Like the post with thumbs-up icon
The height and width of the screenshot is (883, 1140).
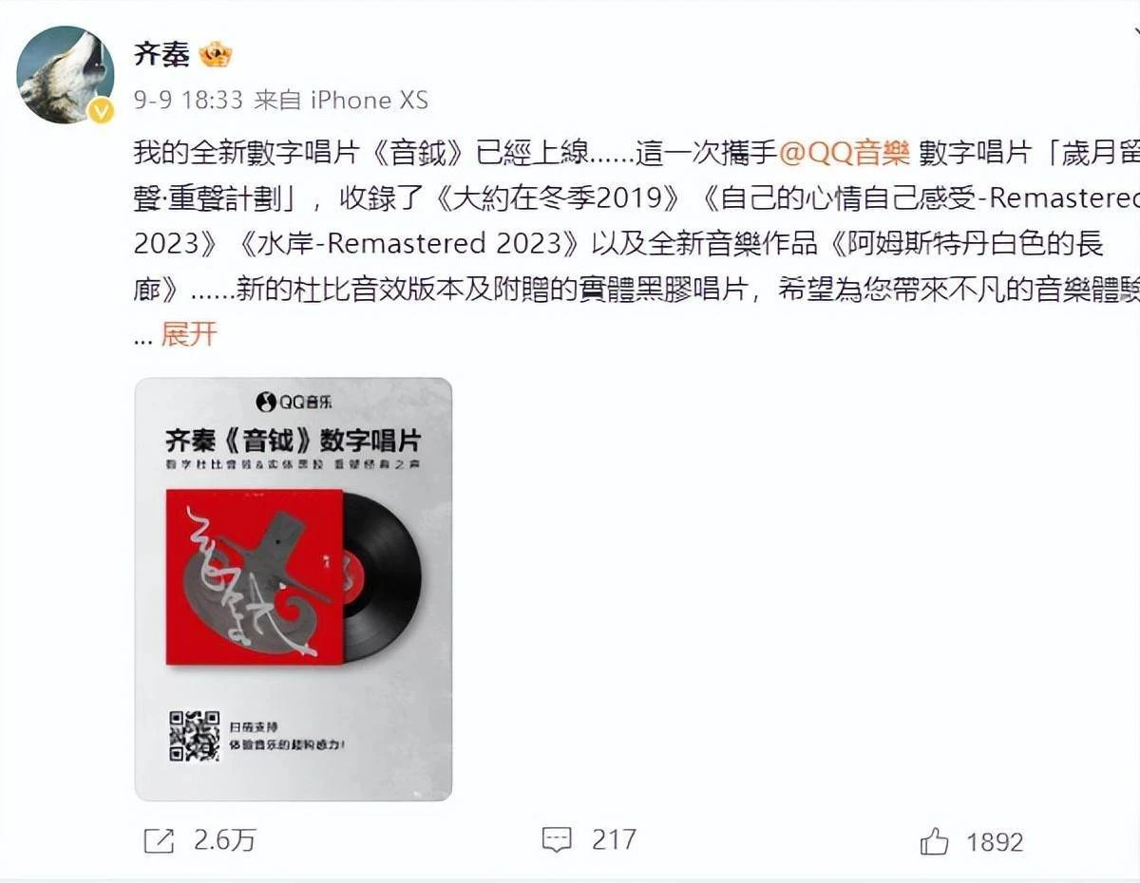(x=934, y=841)
